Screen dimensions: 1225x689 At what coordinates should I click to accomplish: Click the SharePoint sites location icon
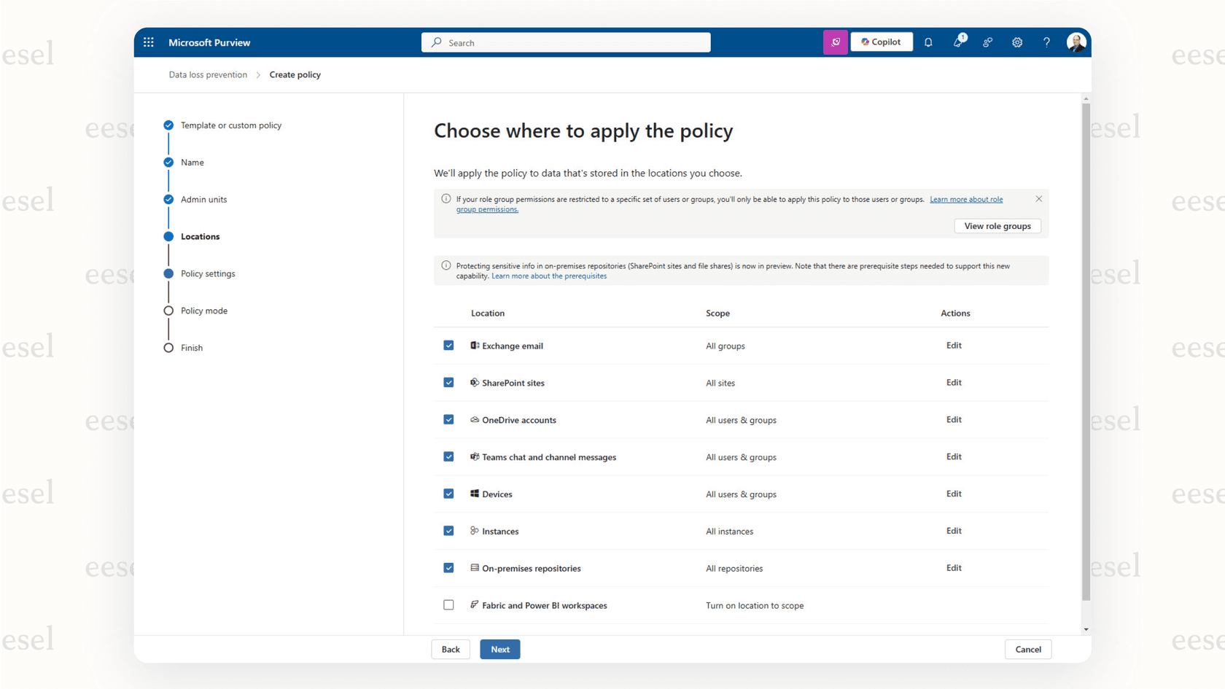click(x=474, y=382)
